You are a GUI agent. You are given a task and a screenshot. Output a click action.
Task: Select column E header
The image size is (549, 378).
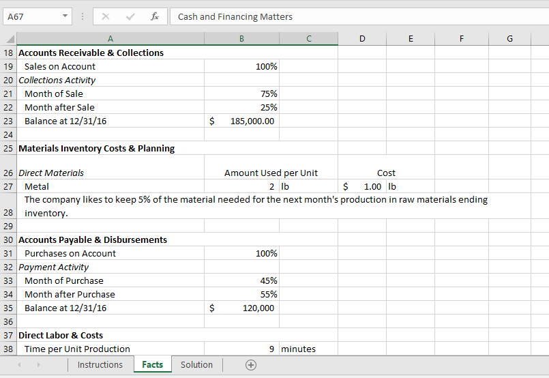[x=411, y=39]
